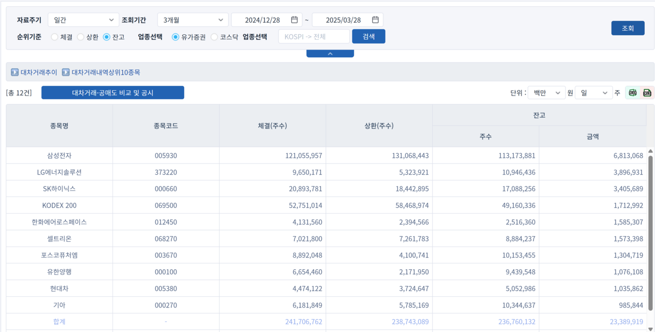Select the 기아 row name
Screen dimensions: 655x332
[59, 305]
